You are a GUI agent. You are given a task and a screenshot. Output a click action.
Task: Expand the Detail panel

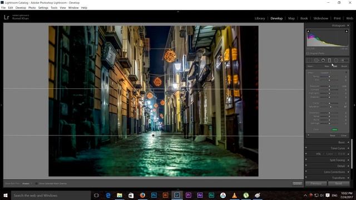pos(341,166)
